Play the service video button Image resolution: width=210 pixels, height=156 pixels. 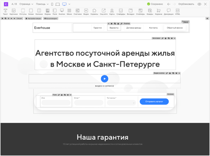click(104, 79)
